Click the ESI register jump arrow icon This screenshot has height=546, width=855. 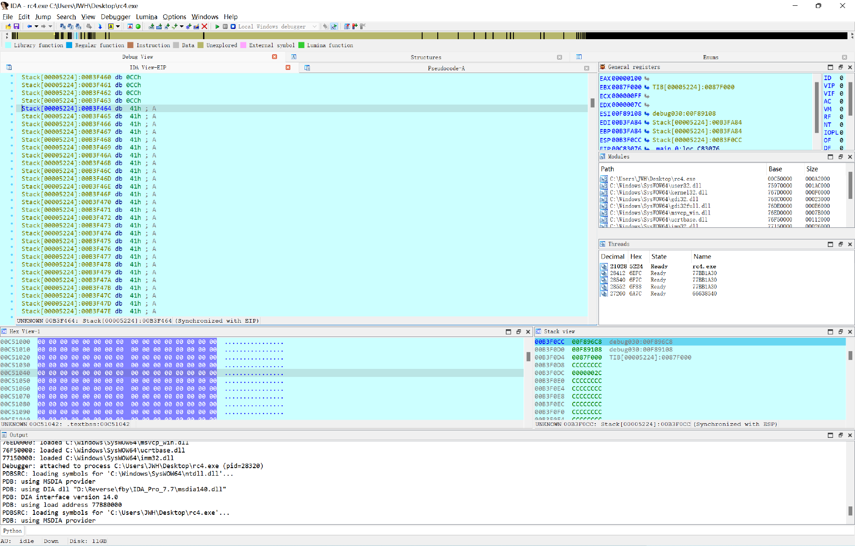(x=647, y=114)
